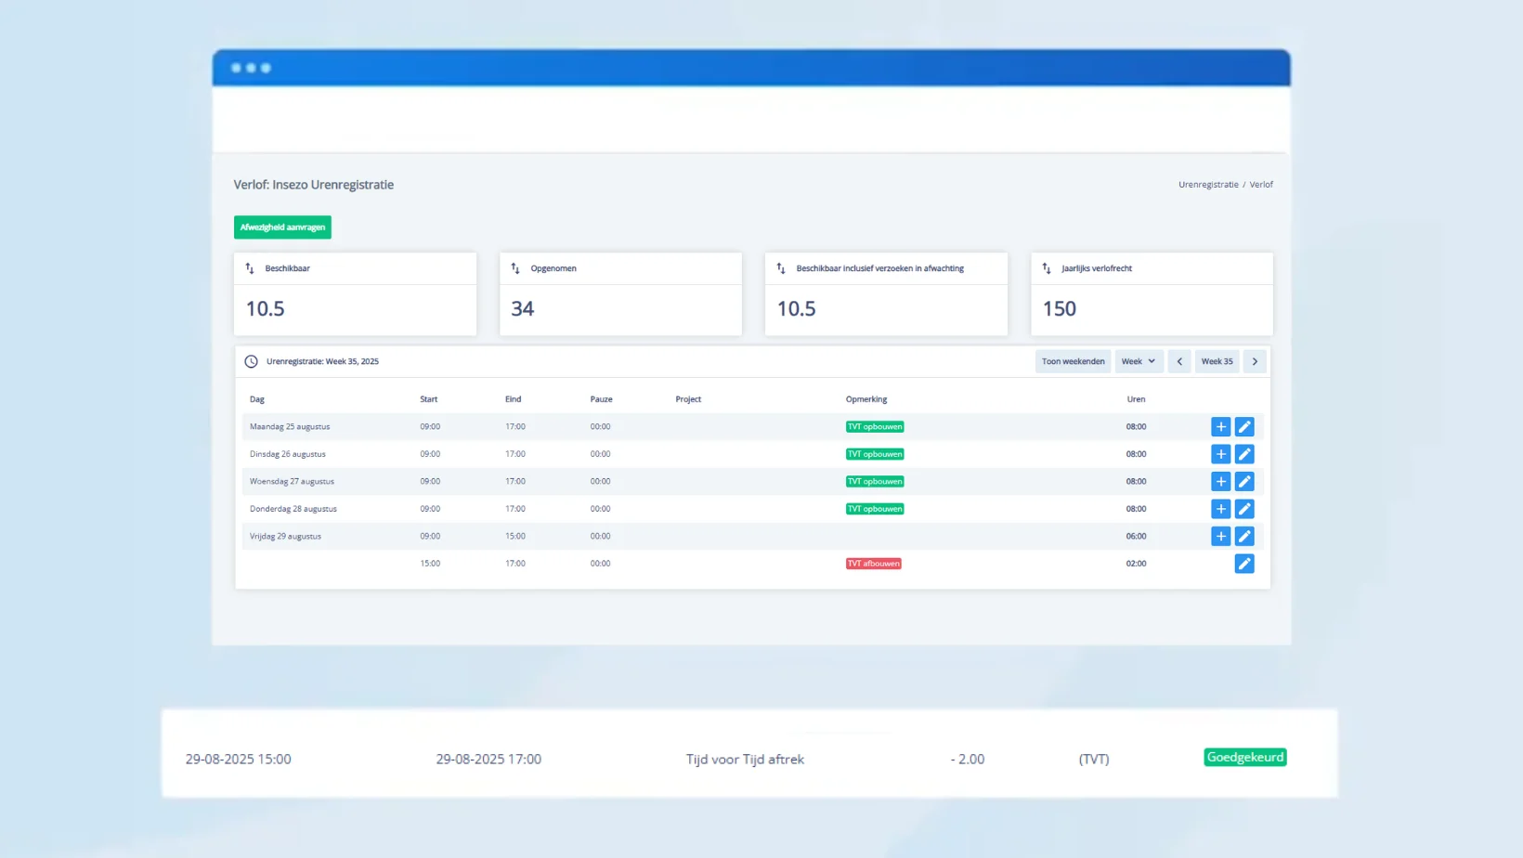This screenshot has height=858, width=1523.
Task: Click the Dag column header
Action: click(257, 399)
